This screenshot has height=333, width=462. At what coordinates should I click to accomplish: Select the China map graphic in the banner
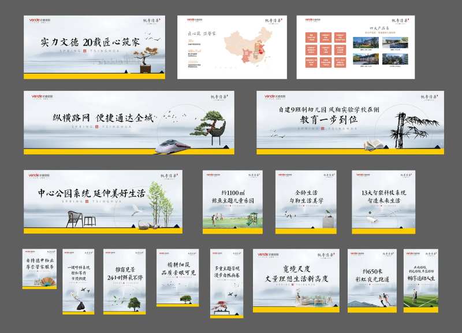pyautogui.click(x=250, y=45)
